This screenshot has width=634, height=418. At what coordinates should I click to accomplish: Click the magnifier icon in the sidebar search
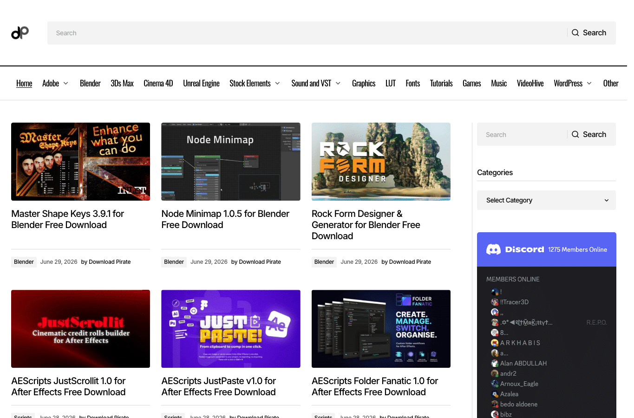pyautogui.click(x=575, y=134)
